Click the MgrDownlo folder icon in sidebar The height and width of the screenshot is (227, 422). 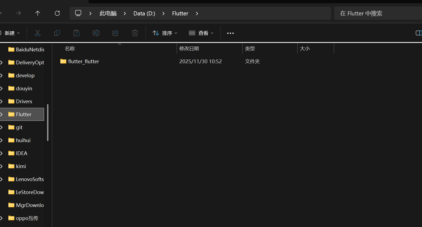pos(11,205)
